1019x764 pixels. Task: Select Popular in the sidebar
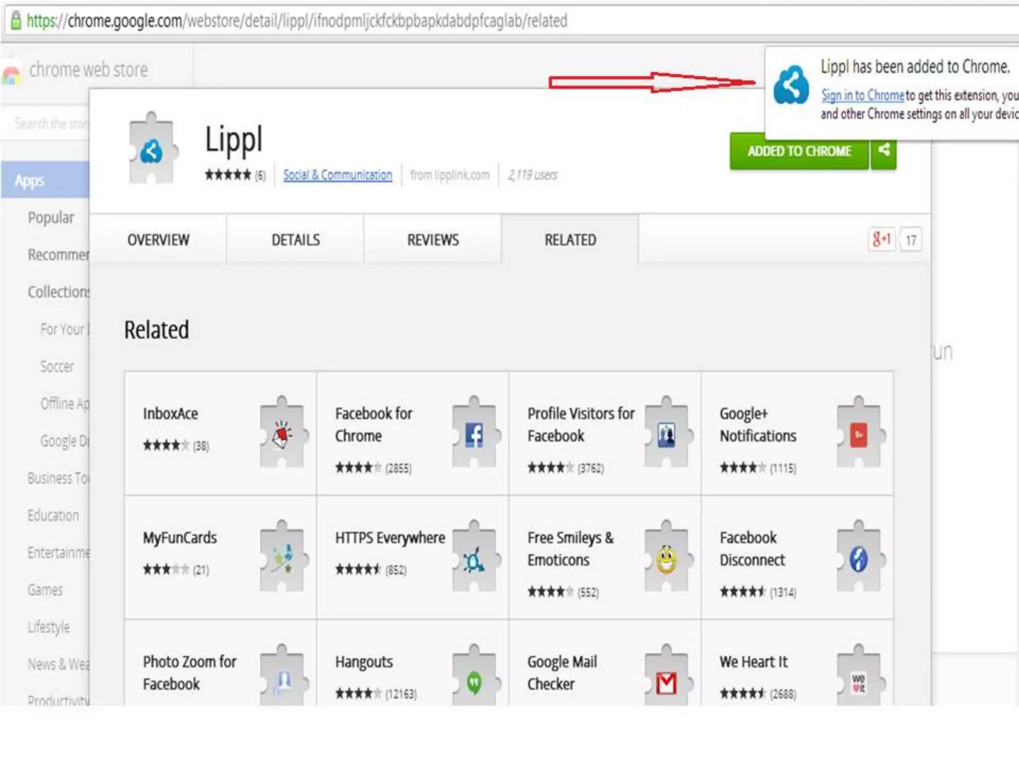point(51,218)
